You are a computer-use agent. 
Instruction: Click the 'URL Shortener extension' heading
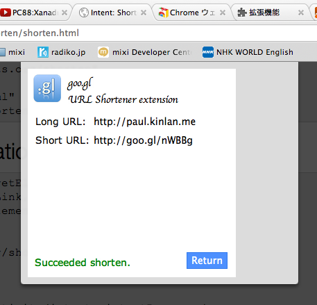click(x=123, y=99)
